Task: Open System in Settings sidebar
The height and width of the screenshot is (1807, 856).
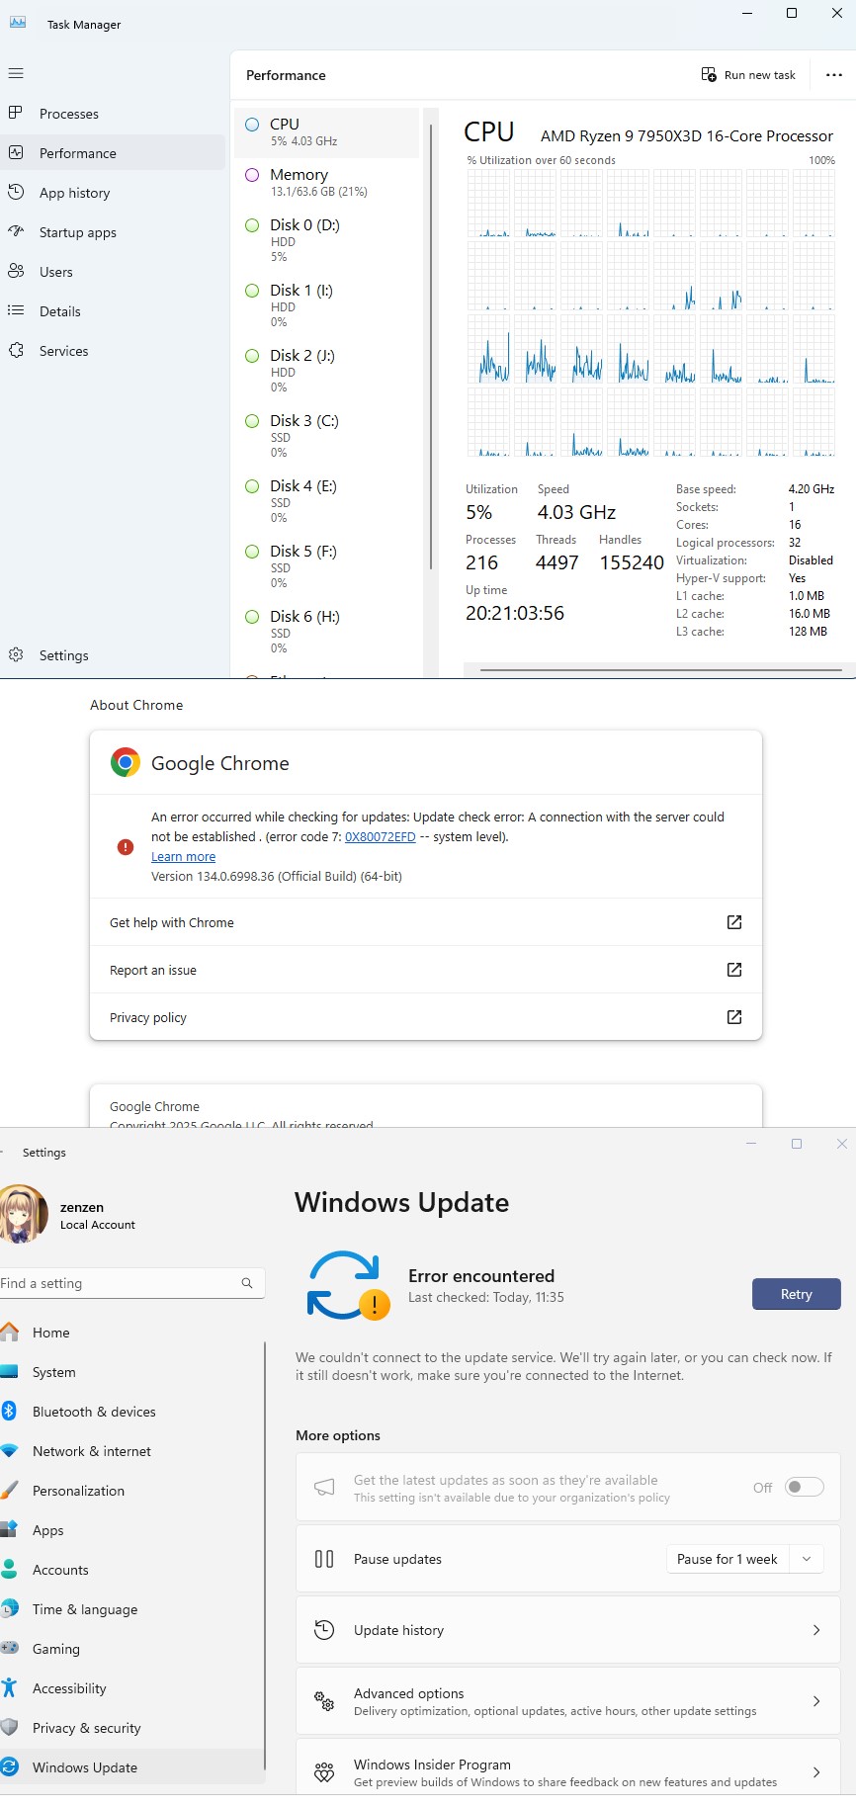Action: coord(132,1372)
